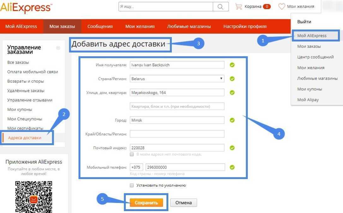The image size is (343, 213).
Task: Click the AliExpress logo
Action: pyautogui.click(x=26, y=7)
